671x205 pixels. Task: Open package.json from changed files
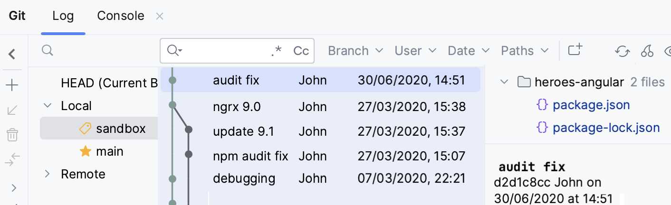[591, 105]
